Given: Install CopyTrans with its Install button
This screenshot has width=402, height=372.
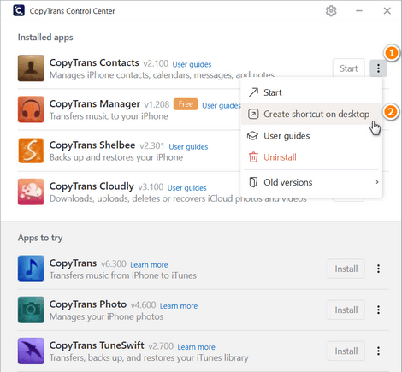Looking at the screenshot, I should pyautogui.click(x=346, y=269).
